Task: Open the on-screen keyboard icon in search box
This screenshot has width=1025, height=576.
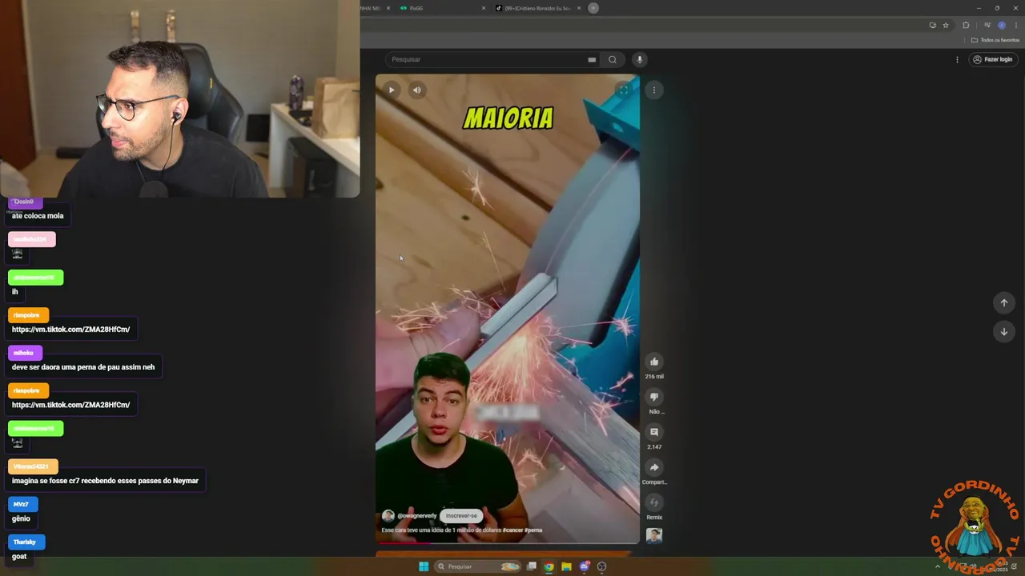Action: click(592, 59)
